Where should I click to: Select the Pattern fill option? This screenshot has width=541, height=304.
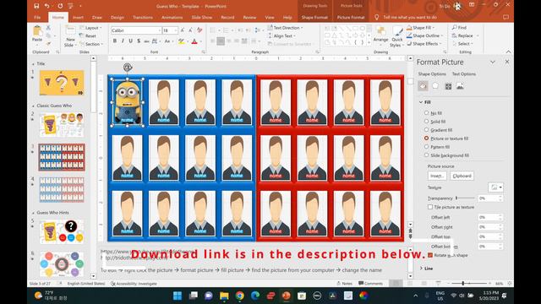[x=426, y=146]
